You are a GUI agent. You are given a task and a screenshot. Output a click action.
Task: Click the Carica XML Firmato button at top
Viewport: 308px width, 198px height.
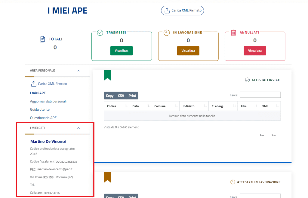tap(182, 11)
